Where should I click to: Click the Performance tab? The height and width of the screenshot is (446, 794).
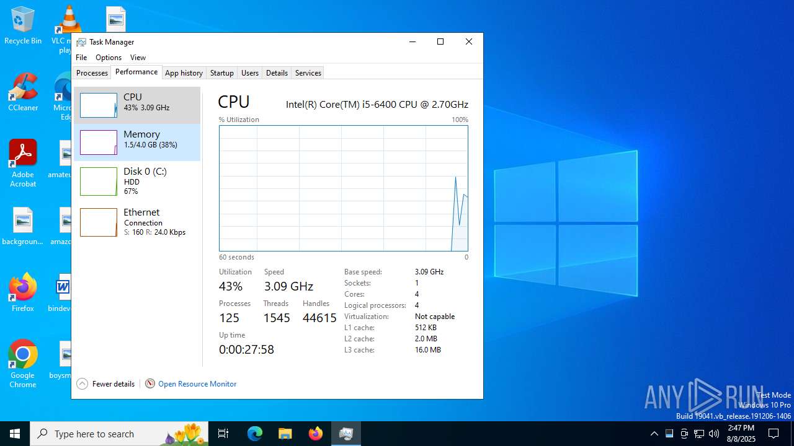(x=136, y=72)
